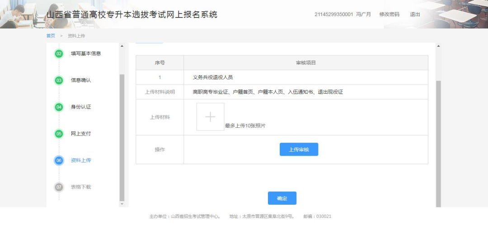Click the footer 邮编：030021 text
Image resolution: width=488 pixels, height=225 pixels.
point(318,216)
